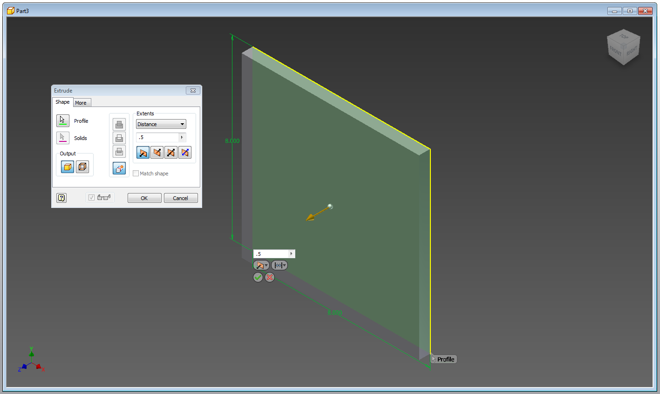Select Solid output type icon
The height and width of the screenshot is (394, 660).
68,167
